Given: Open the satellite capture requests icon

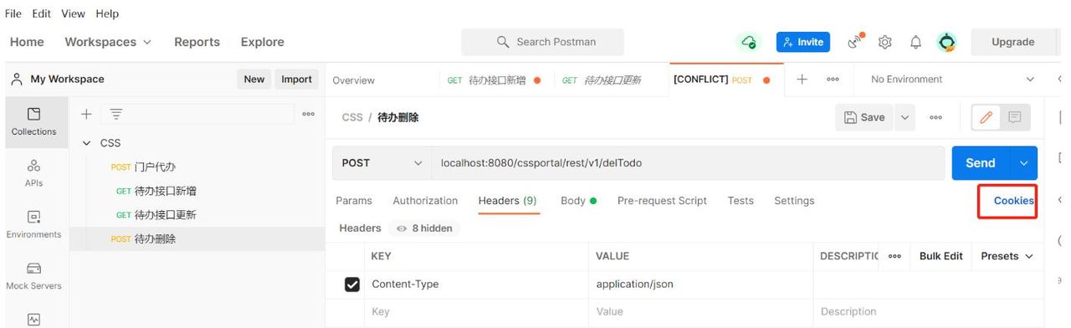Looking at the screenshot, I should coord(855,42).
